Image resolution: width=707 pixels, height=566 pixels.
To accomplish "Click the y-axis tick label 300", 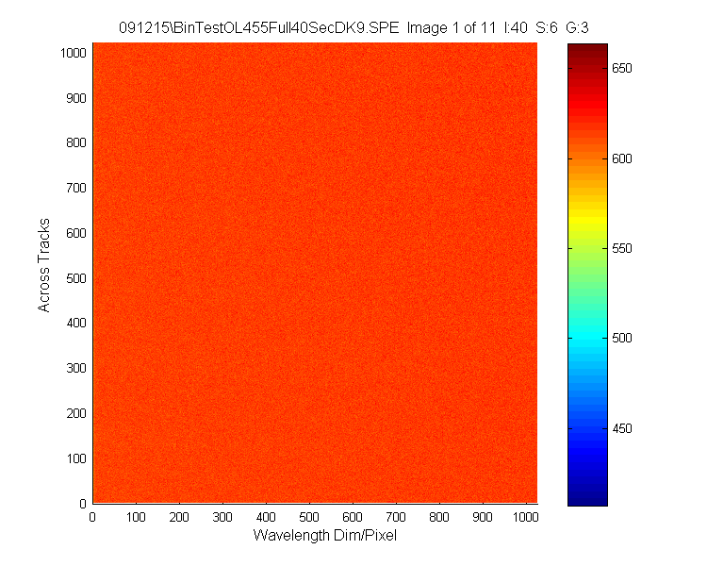I will coord(75,368).
